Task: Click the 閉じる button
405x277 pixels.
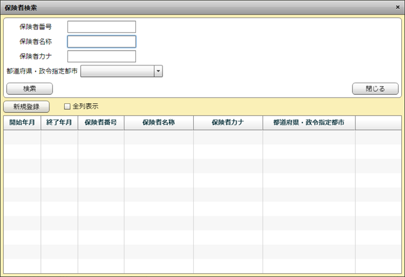Action: [x=375, y=88]
